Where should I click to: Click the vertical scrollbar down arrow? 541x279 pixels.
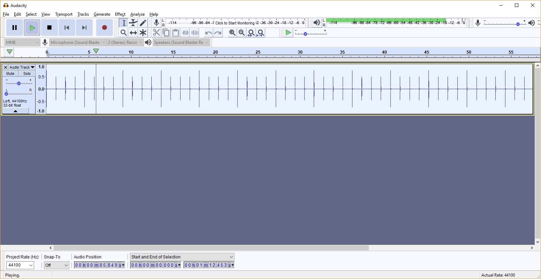click(538, 242)
